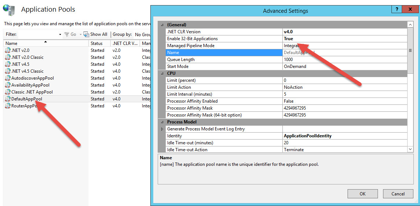
Task: Click the AutodiscoverAppPool icon
Action: pyautogui.click(x=8, y=78)
